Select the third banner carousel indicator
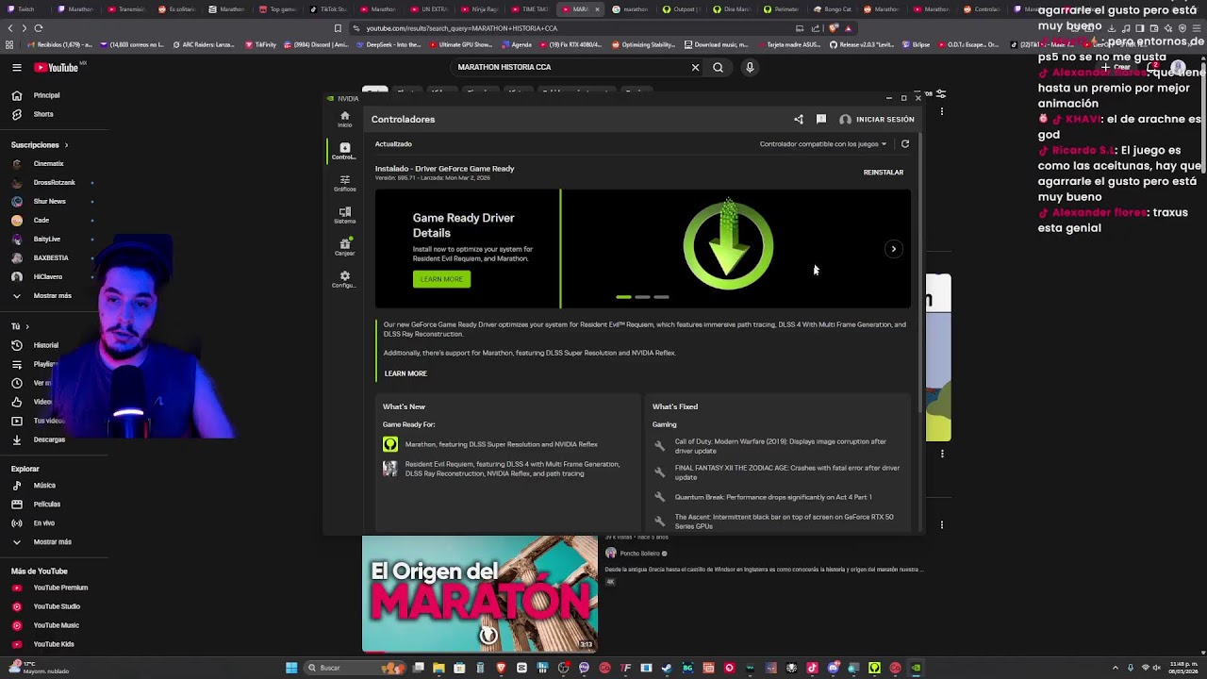Viewport: 1207px width, 679px height. 661,297
